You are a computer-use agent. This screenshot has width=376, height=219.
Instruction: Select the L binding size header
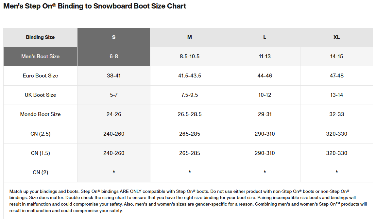tap(265, 37)
